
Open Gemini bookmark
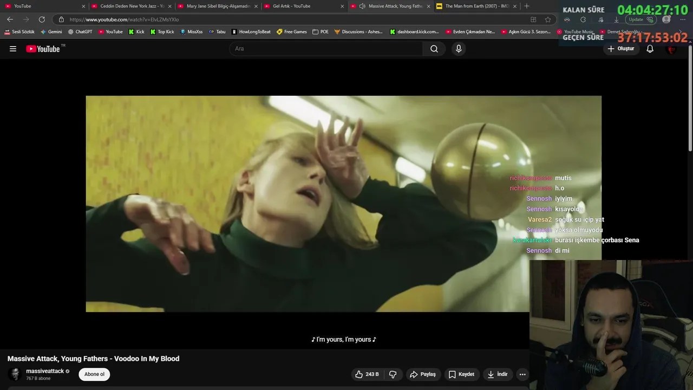point(51,32)
